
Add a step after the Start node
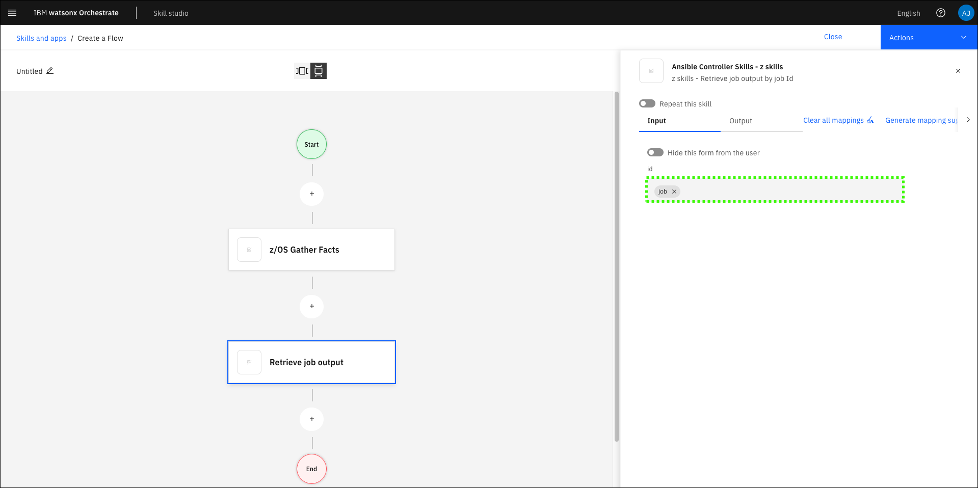pyautogui.click(x=311, y=194)
